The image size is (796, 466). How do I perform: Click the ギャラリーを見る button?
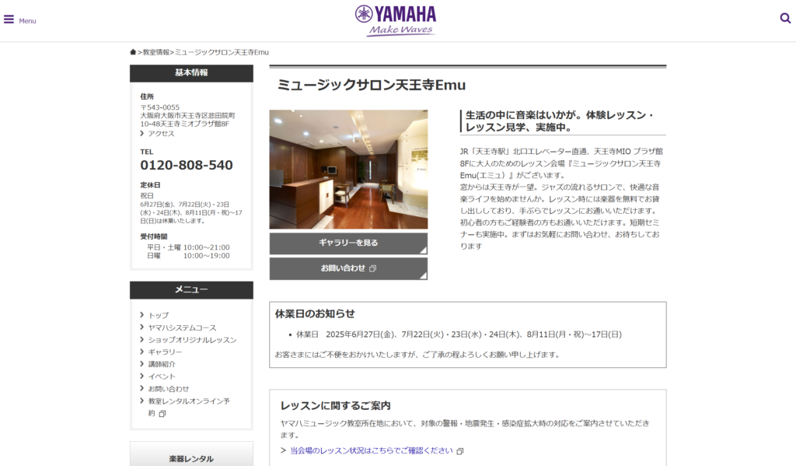348,244
